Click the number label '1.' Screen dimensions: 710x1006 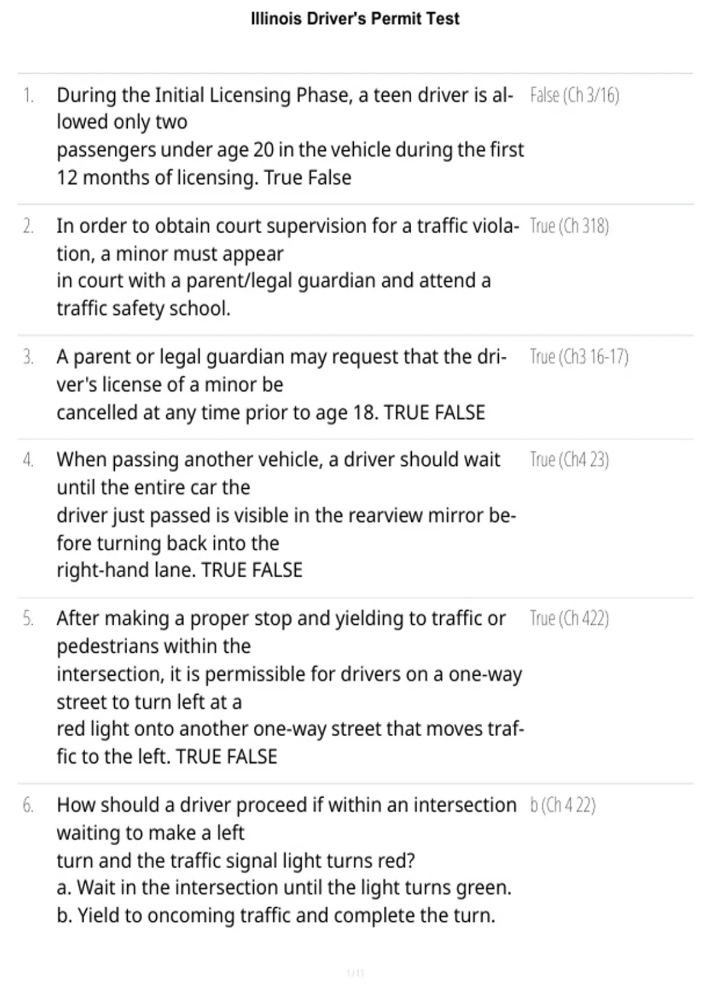coord(28,95)
